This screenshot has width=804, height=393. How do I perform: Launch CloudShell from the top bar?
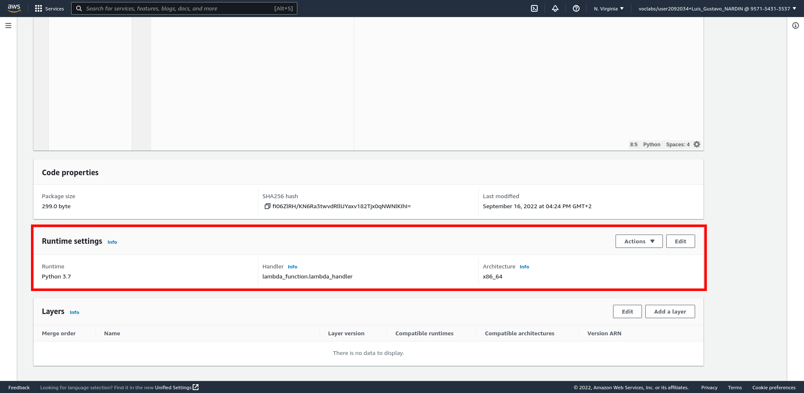pyautogui.click(x=534, y=8)
